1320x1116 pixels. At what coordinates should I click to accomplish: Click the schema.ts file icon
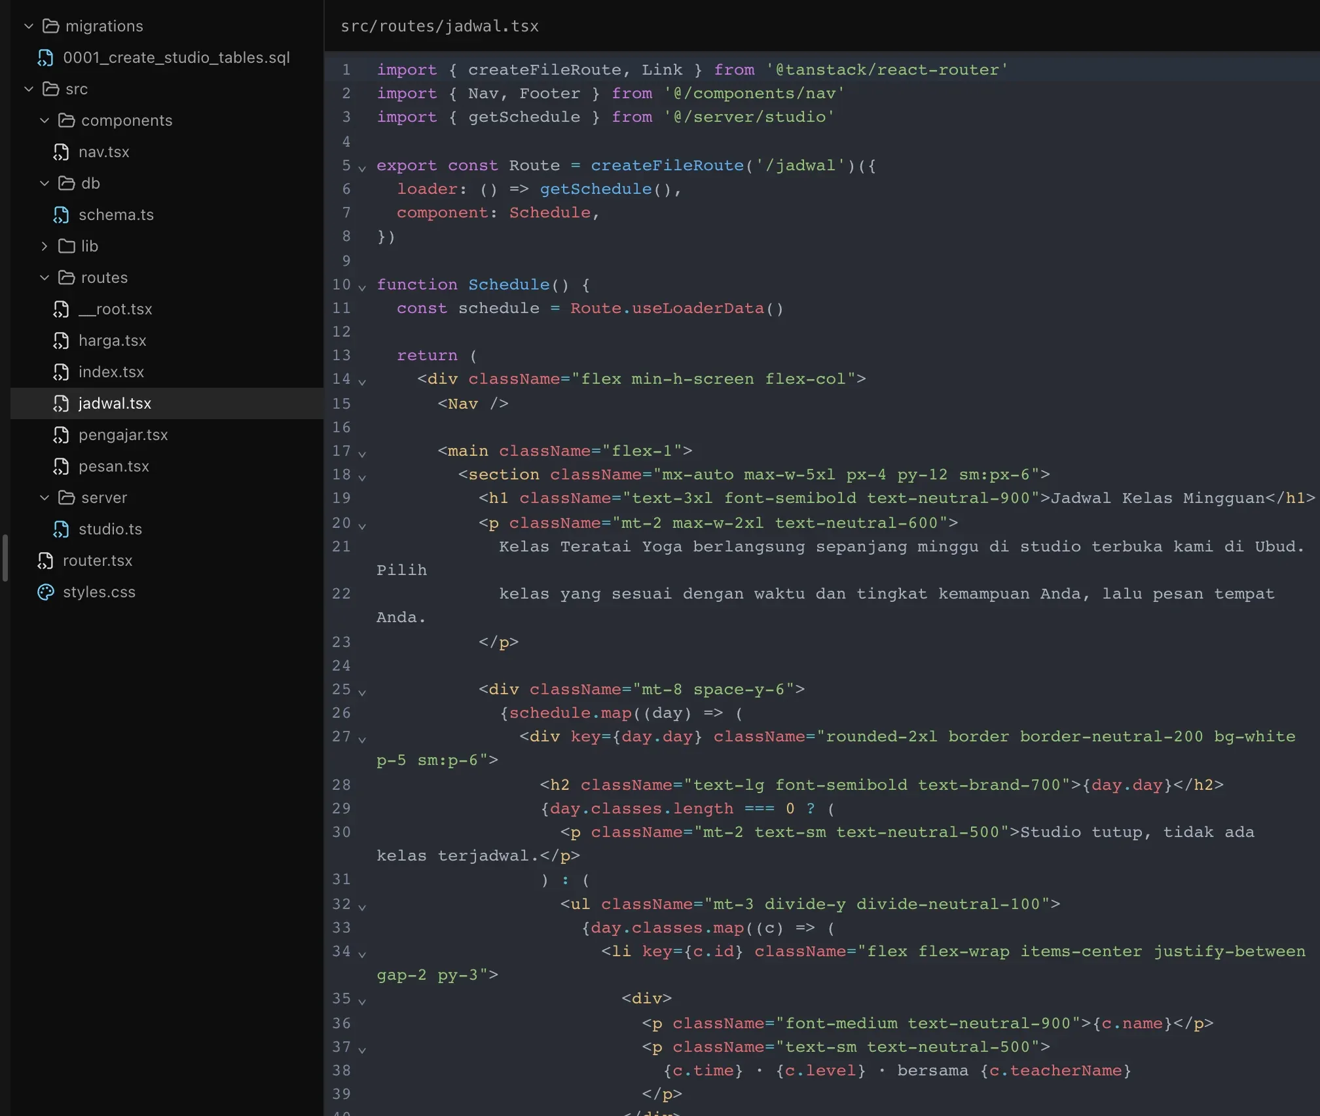tap(61, 215)
